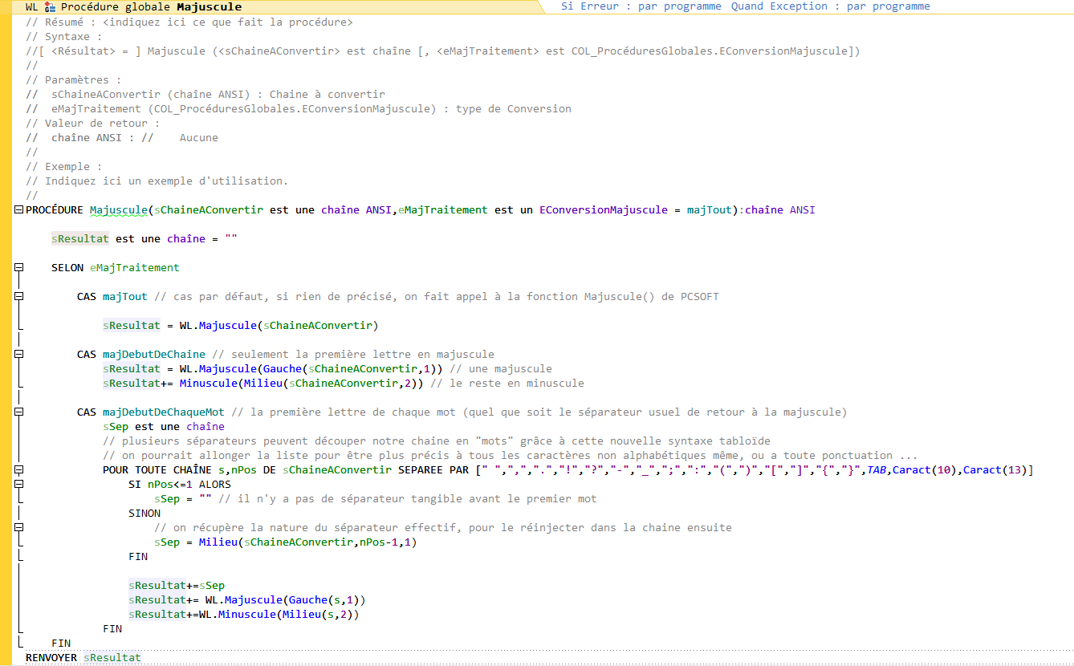1074x666 pixels.
Task: Click the 'chaîne ANSI : // Aucune' comment line
Action: click(122, 138)
